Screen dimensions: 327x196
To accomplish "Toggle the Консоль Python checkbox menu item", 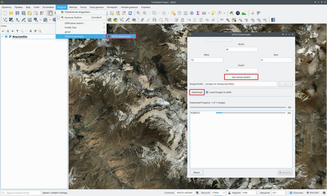I will [x=59, y=18].
